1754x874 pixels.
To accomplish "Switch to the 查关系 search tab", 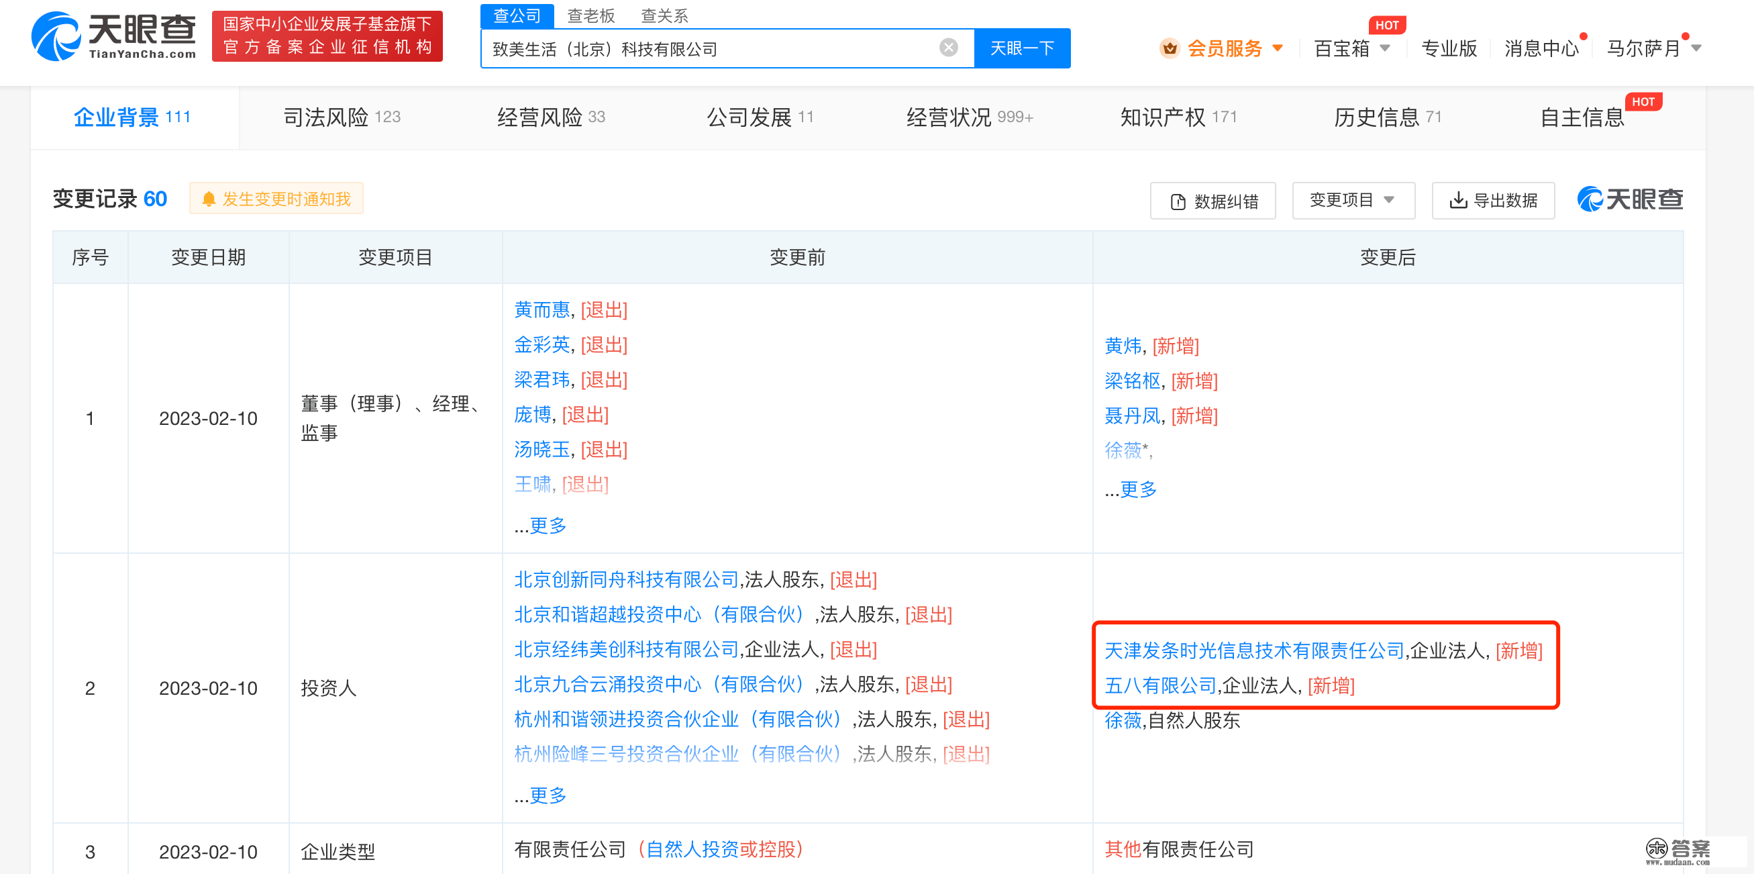I will point(664,15).
